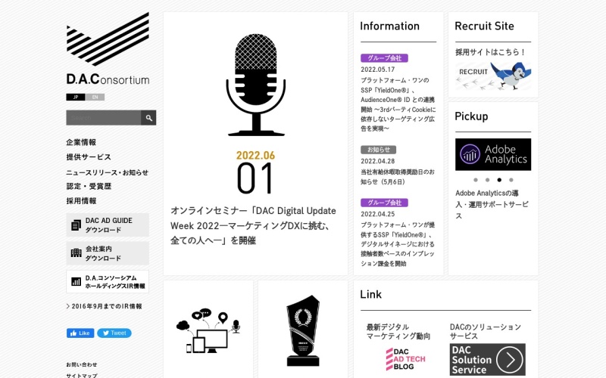Click the Facebook Like button

click(x=80, y=333)
